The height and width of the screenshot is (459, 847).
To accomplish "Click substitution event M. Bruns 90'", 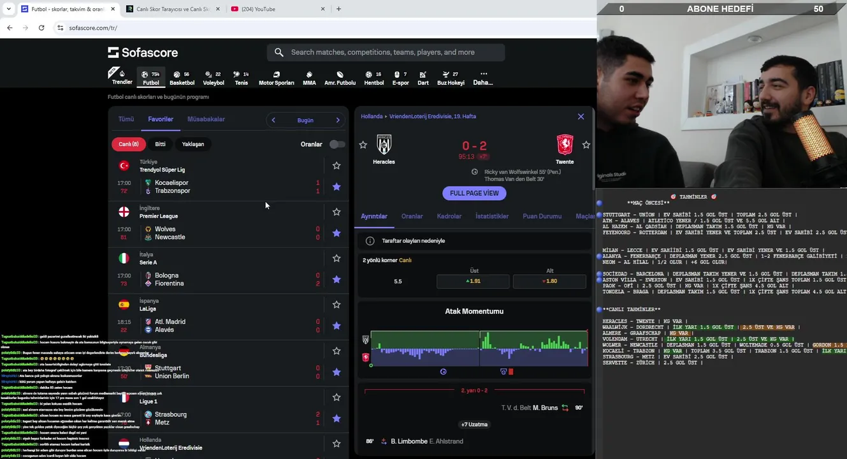I will point(474,408).
